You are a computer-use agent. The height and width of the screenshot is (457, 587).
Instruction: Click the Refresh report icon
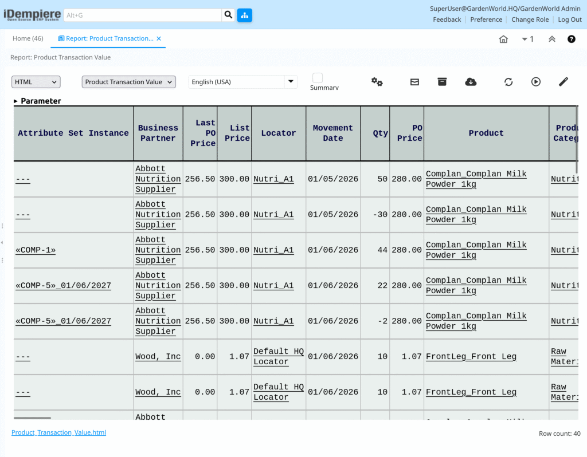click(x=508, y=82)
